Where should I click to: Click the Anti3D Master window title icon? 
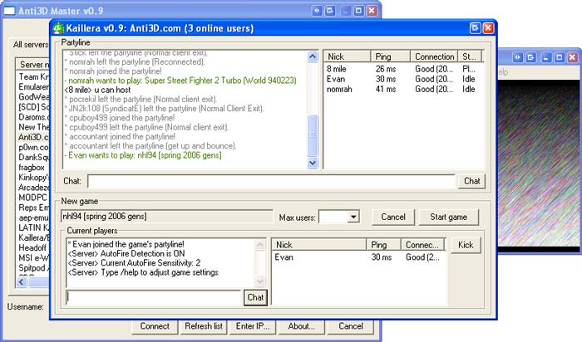coord(9,11)
